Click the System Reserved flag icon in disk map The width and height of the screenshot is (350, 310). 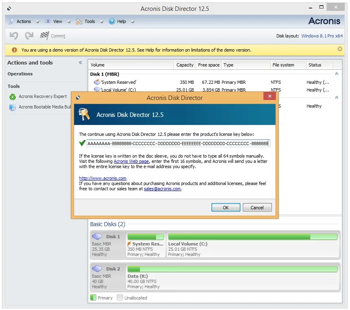129,243
